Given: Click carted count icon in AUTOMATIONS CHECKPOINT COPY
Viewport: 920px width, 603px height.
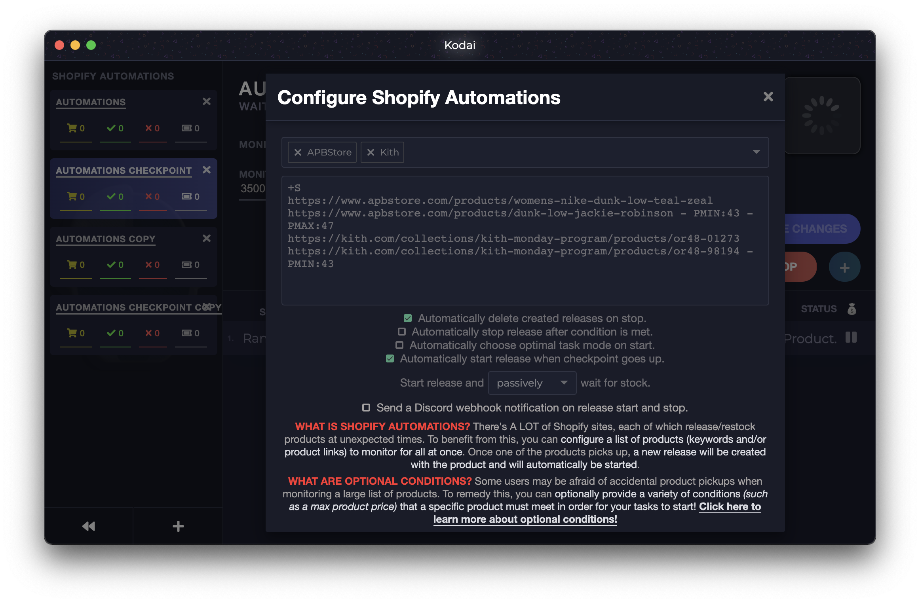Looking at the screenshot, I should point(76,333).
